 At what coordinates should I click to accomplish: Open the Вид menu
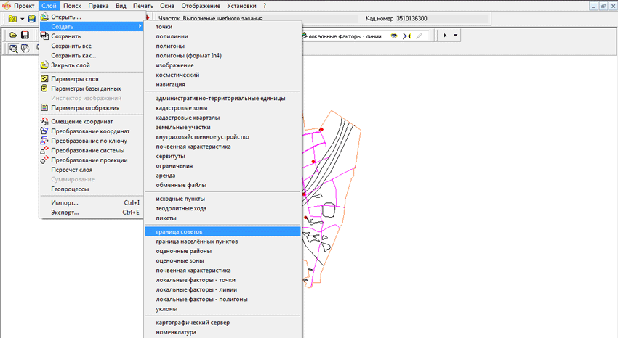pyautogui.click(x=121, y=6)
